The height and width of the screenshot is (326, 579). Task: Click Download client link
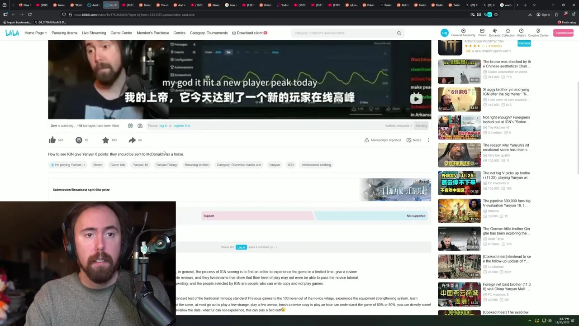click(x=249, y=33)
